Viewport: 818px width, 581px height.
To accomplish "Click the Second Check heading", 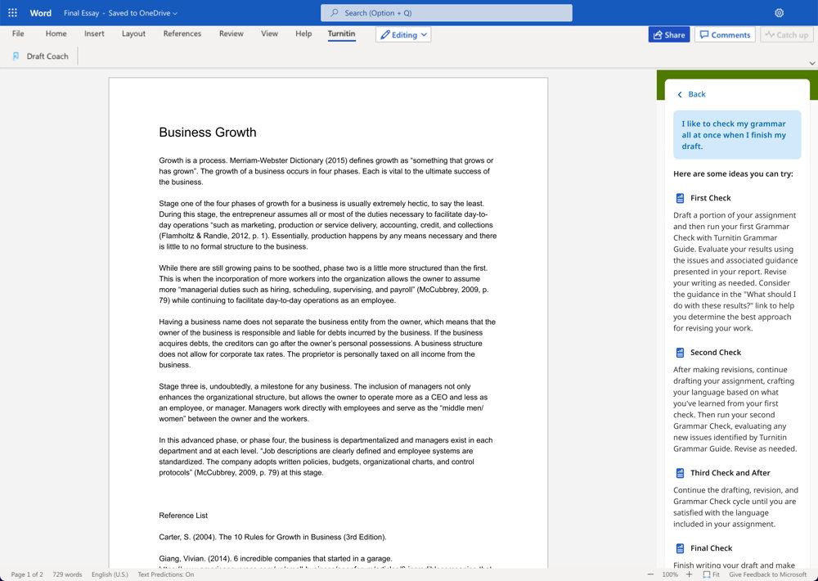I will [716, 353].
